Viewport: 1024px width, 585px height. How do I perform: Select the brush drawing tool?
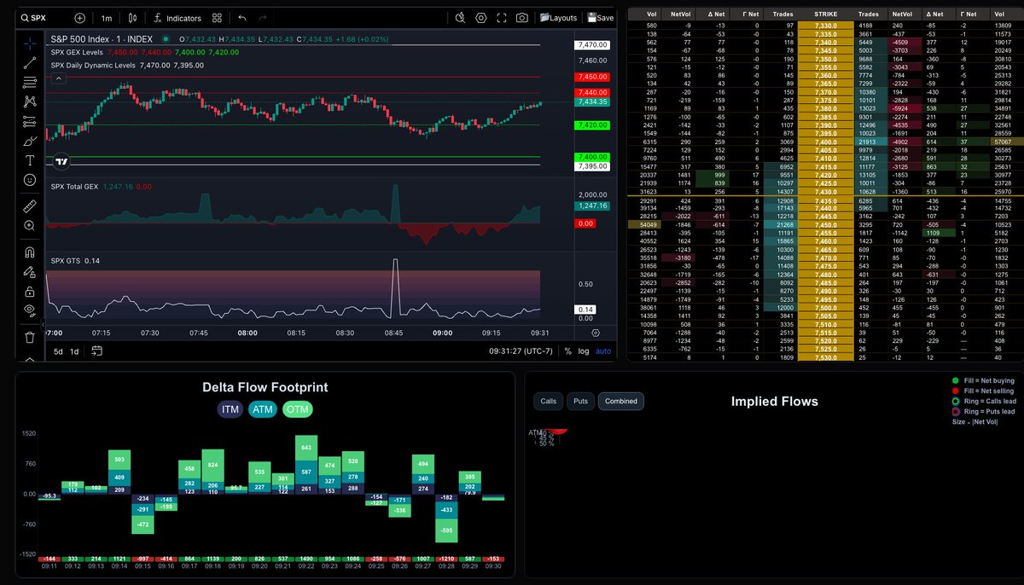click(30, 141)
